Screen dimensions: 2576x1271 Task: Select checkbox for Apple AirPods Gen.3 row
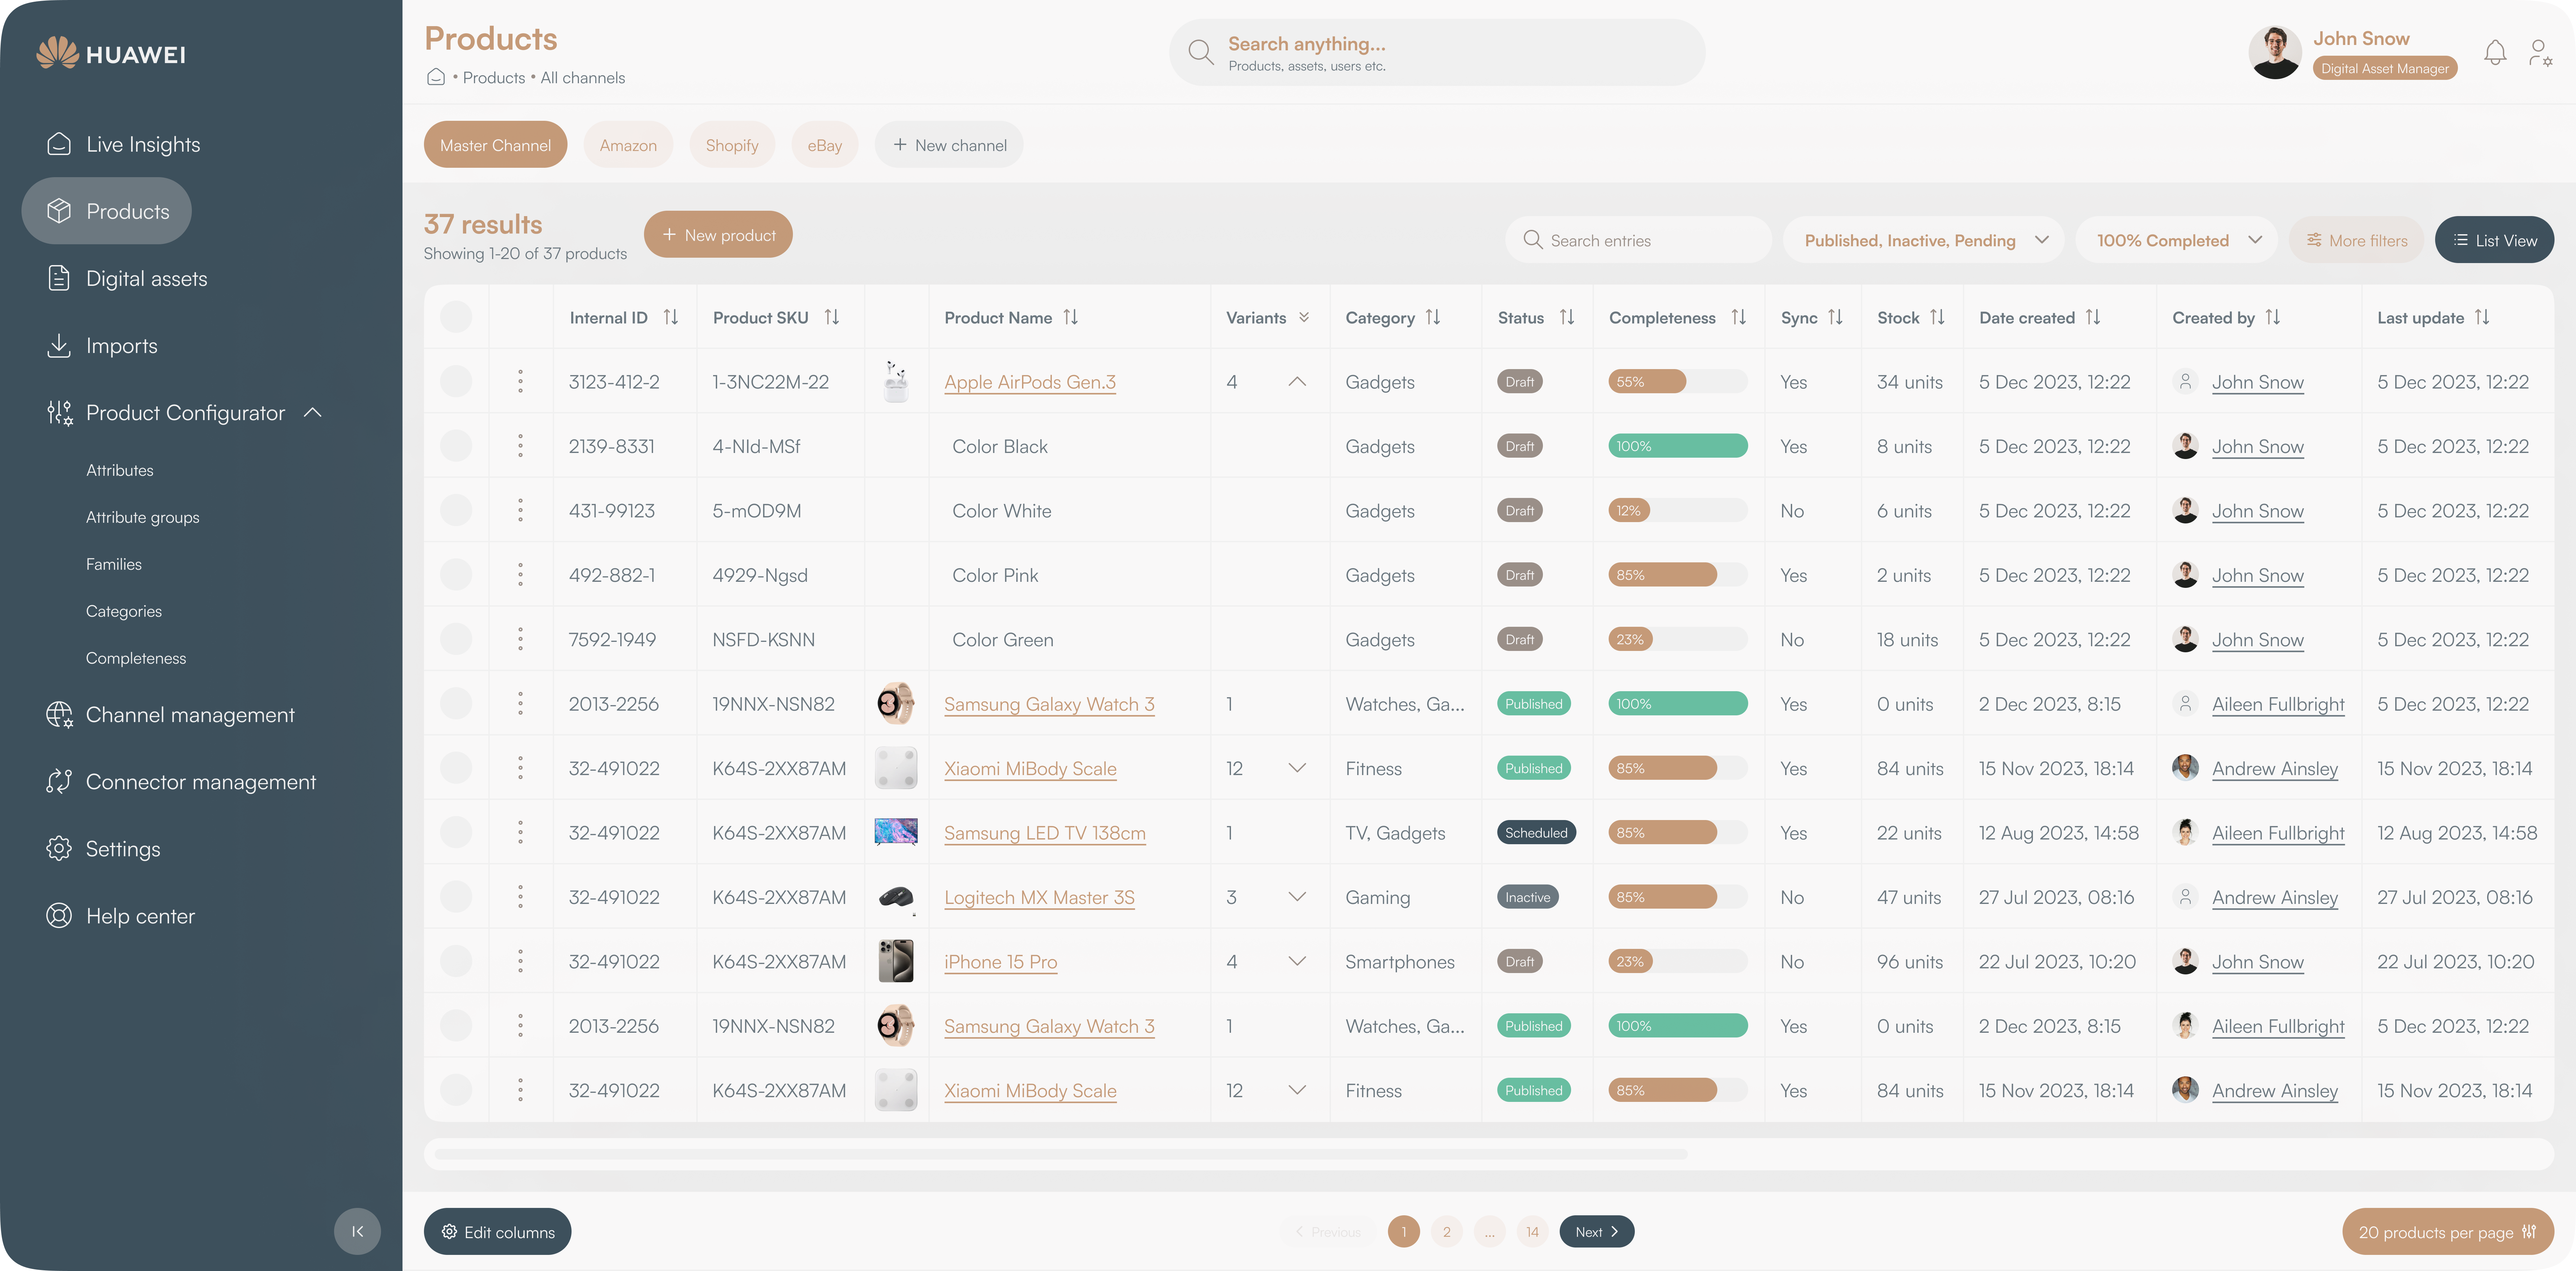[456, 381]
